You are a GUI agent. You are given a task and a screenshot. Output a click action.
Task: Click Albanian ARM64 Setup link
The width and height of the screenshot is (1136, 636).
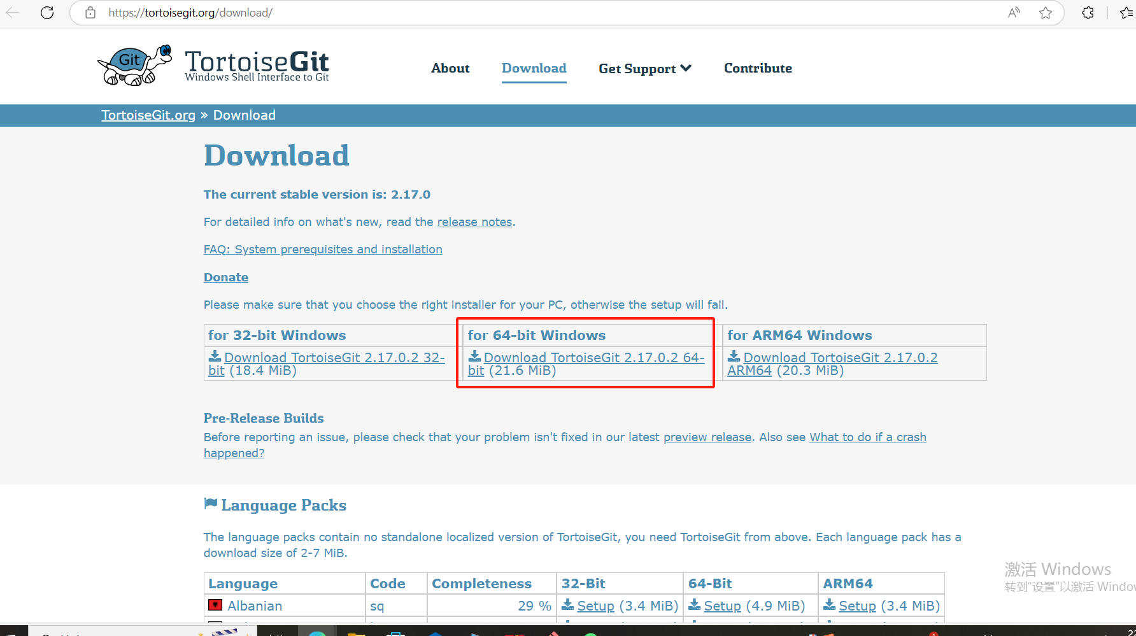(857, 606)
